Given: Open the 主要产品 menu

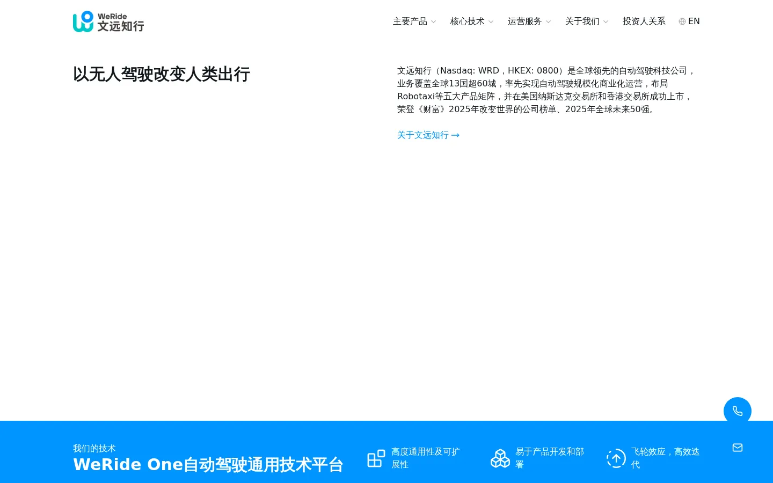Looking at the screenshot, I should click(410, 21).
